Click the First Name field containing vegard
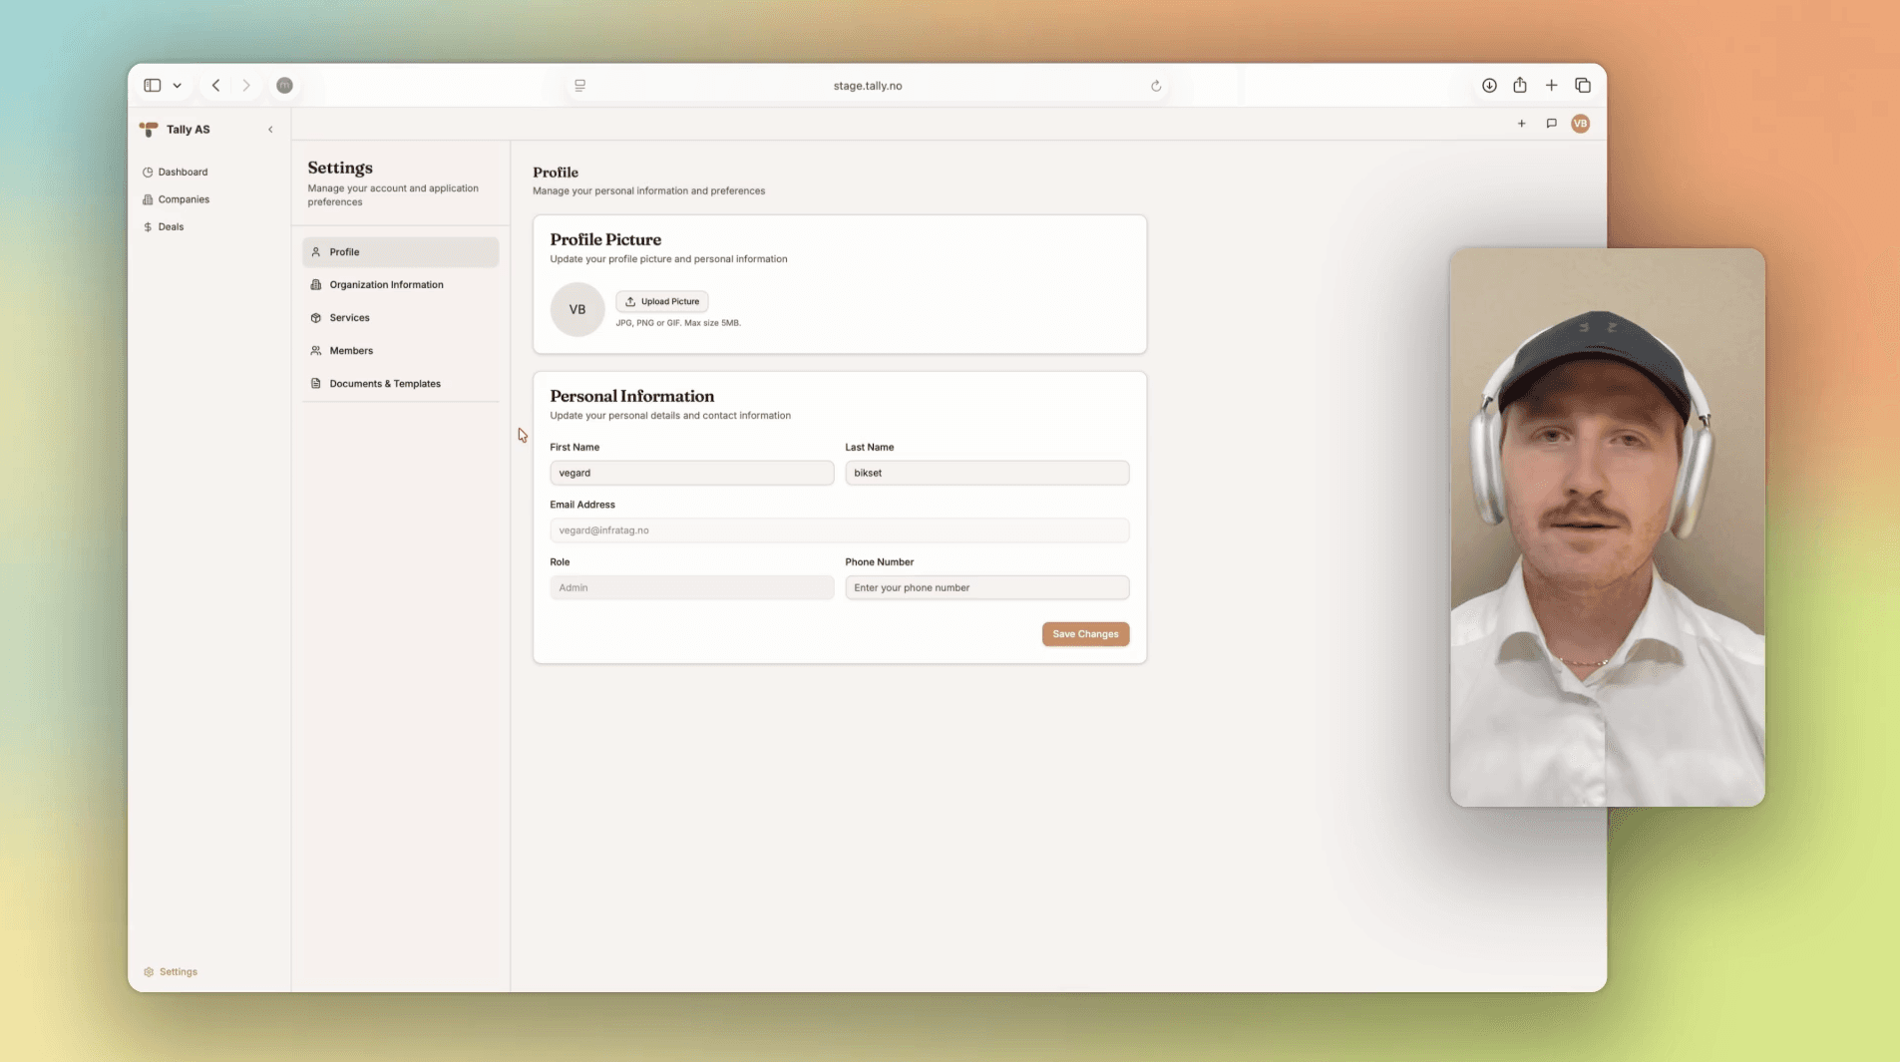Viewport: 1900px width, 1062px height. point(691,473)
